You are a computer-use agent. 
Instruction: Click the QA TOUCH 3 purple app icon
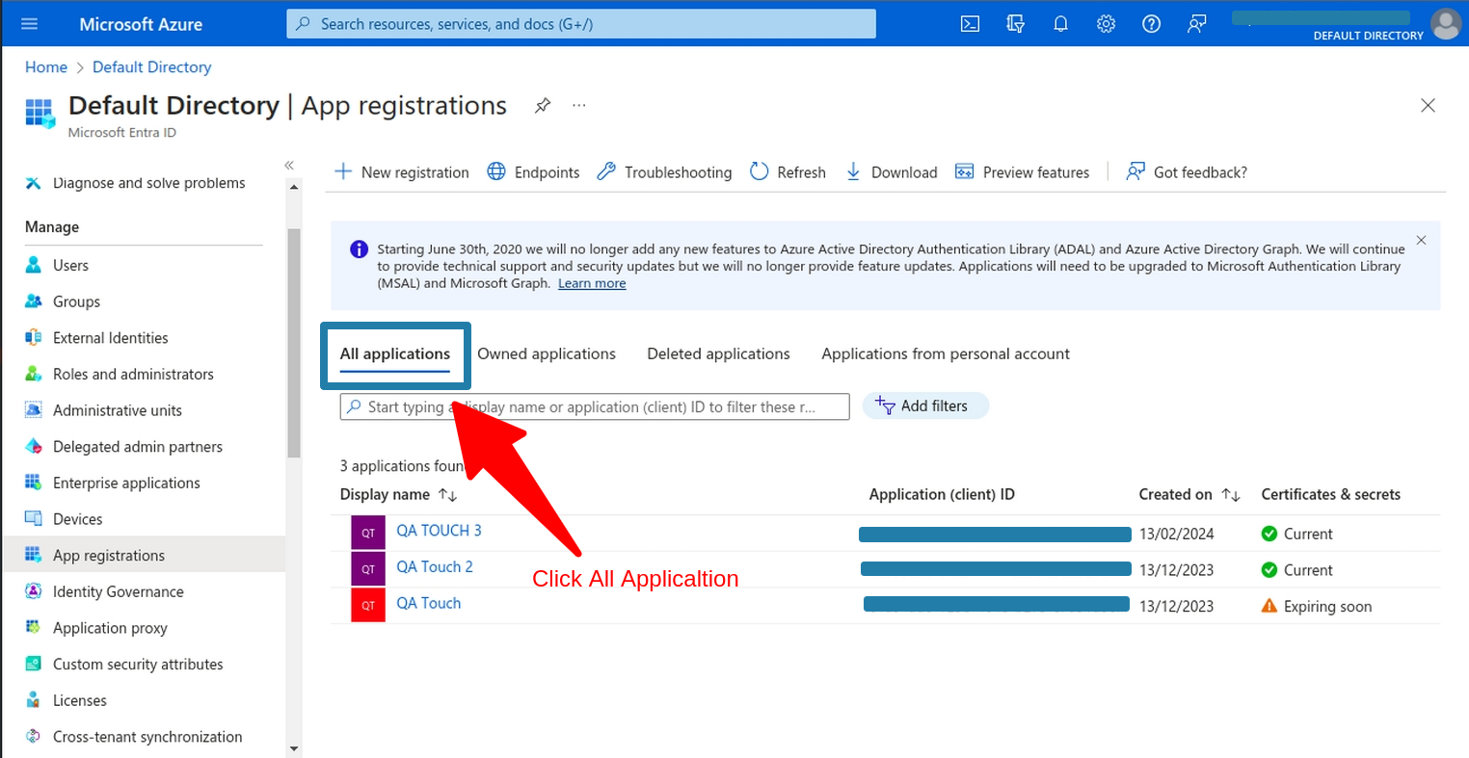point(368,533)
